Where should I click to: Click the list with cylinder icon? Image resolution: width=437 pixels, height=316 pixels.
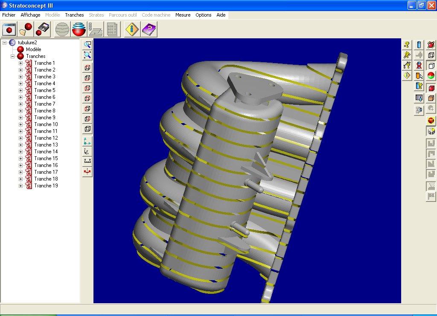419,98
